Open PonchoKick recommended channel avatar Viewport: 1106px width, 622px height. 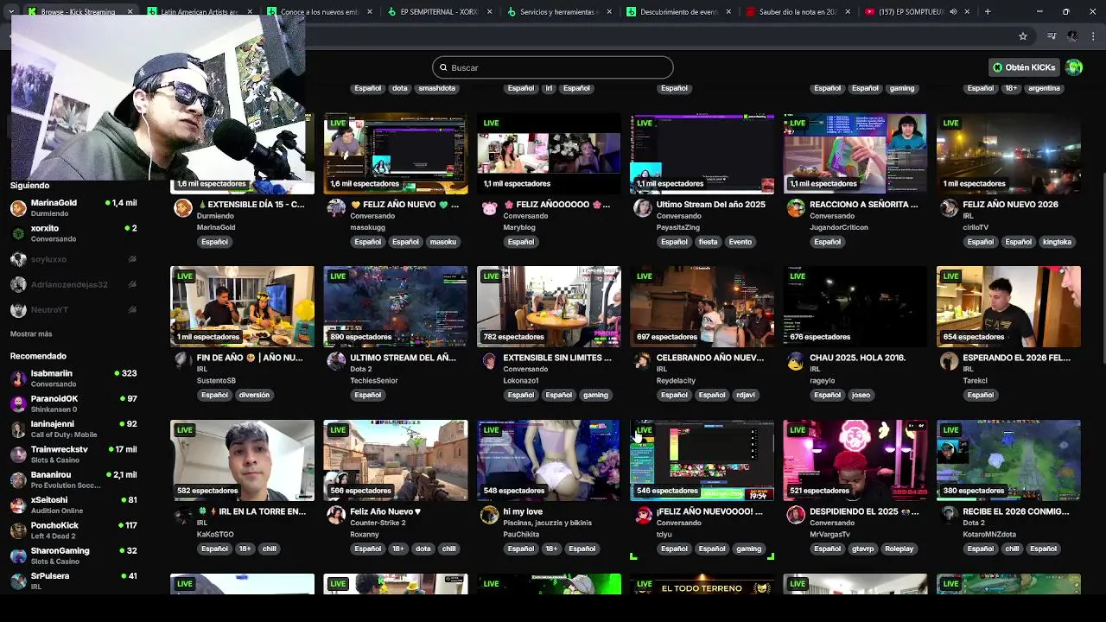tap(18, 530)
